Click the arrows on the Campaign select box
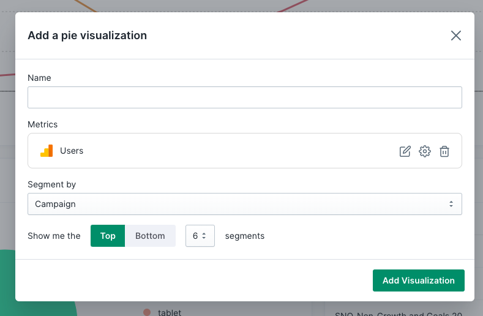The width and height of the screenshot is (483, 316). (451, 204)
